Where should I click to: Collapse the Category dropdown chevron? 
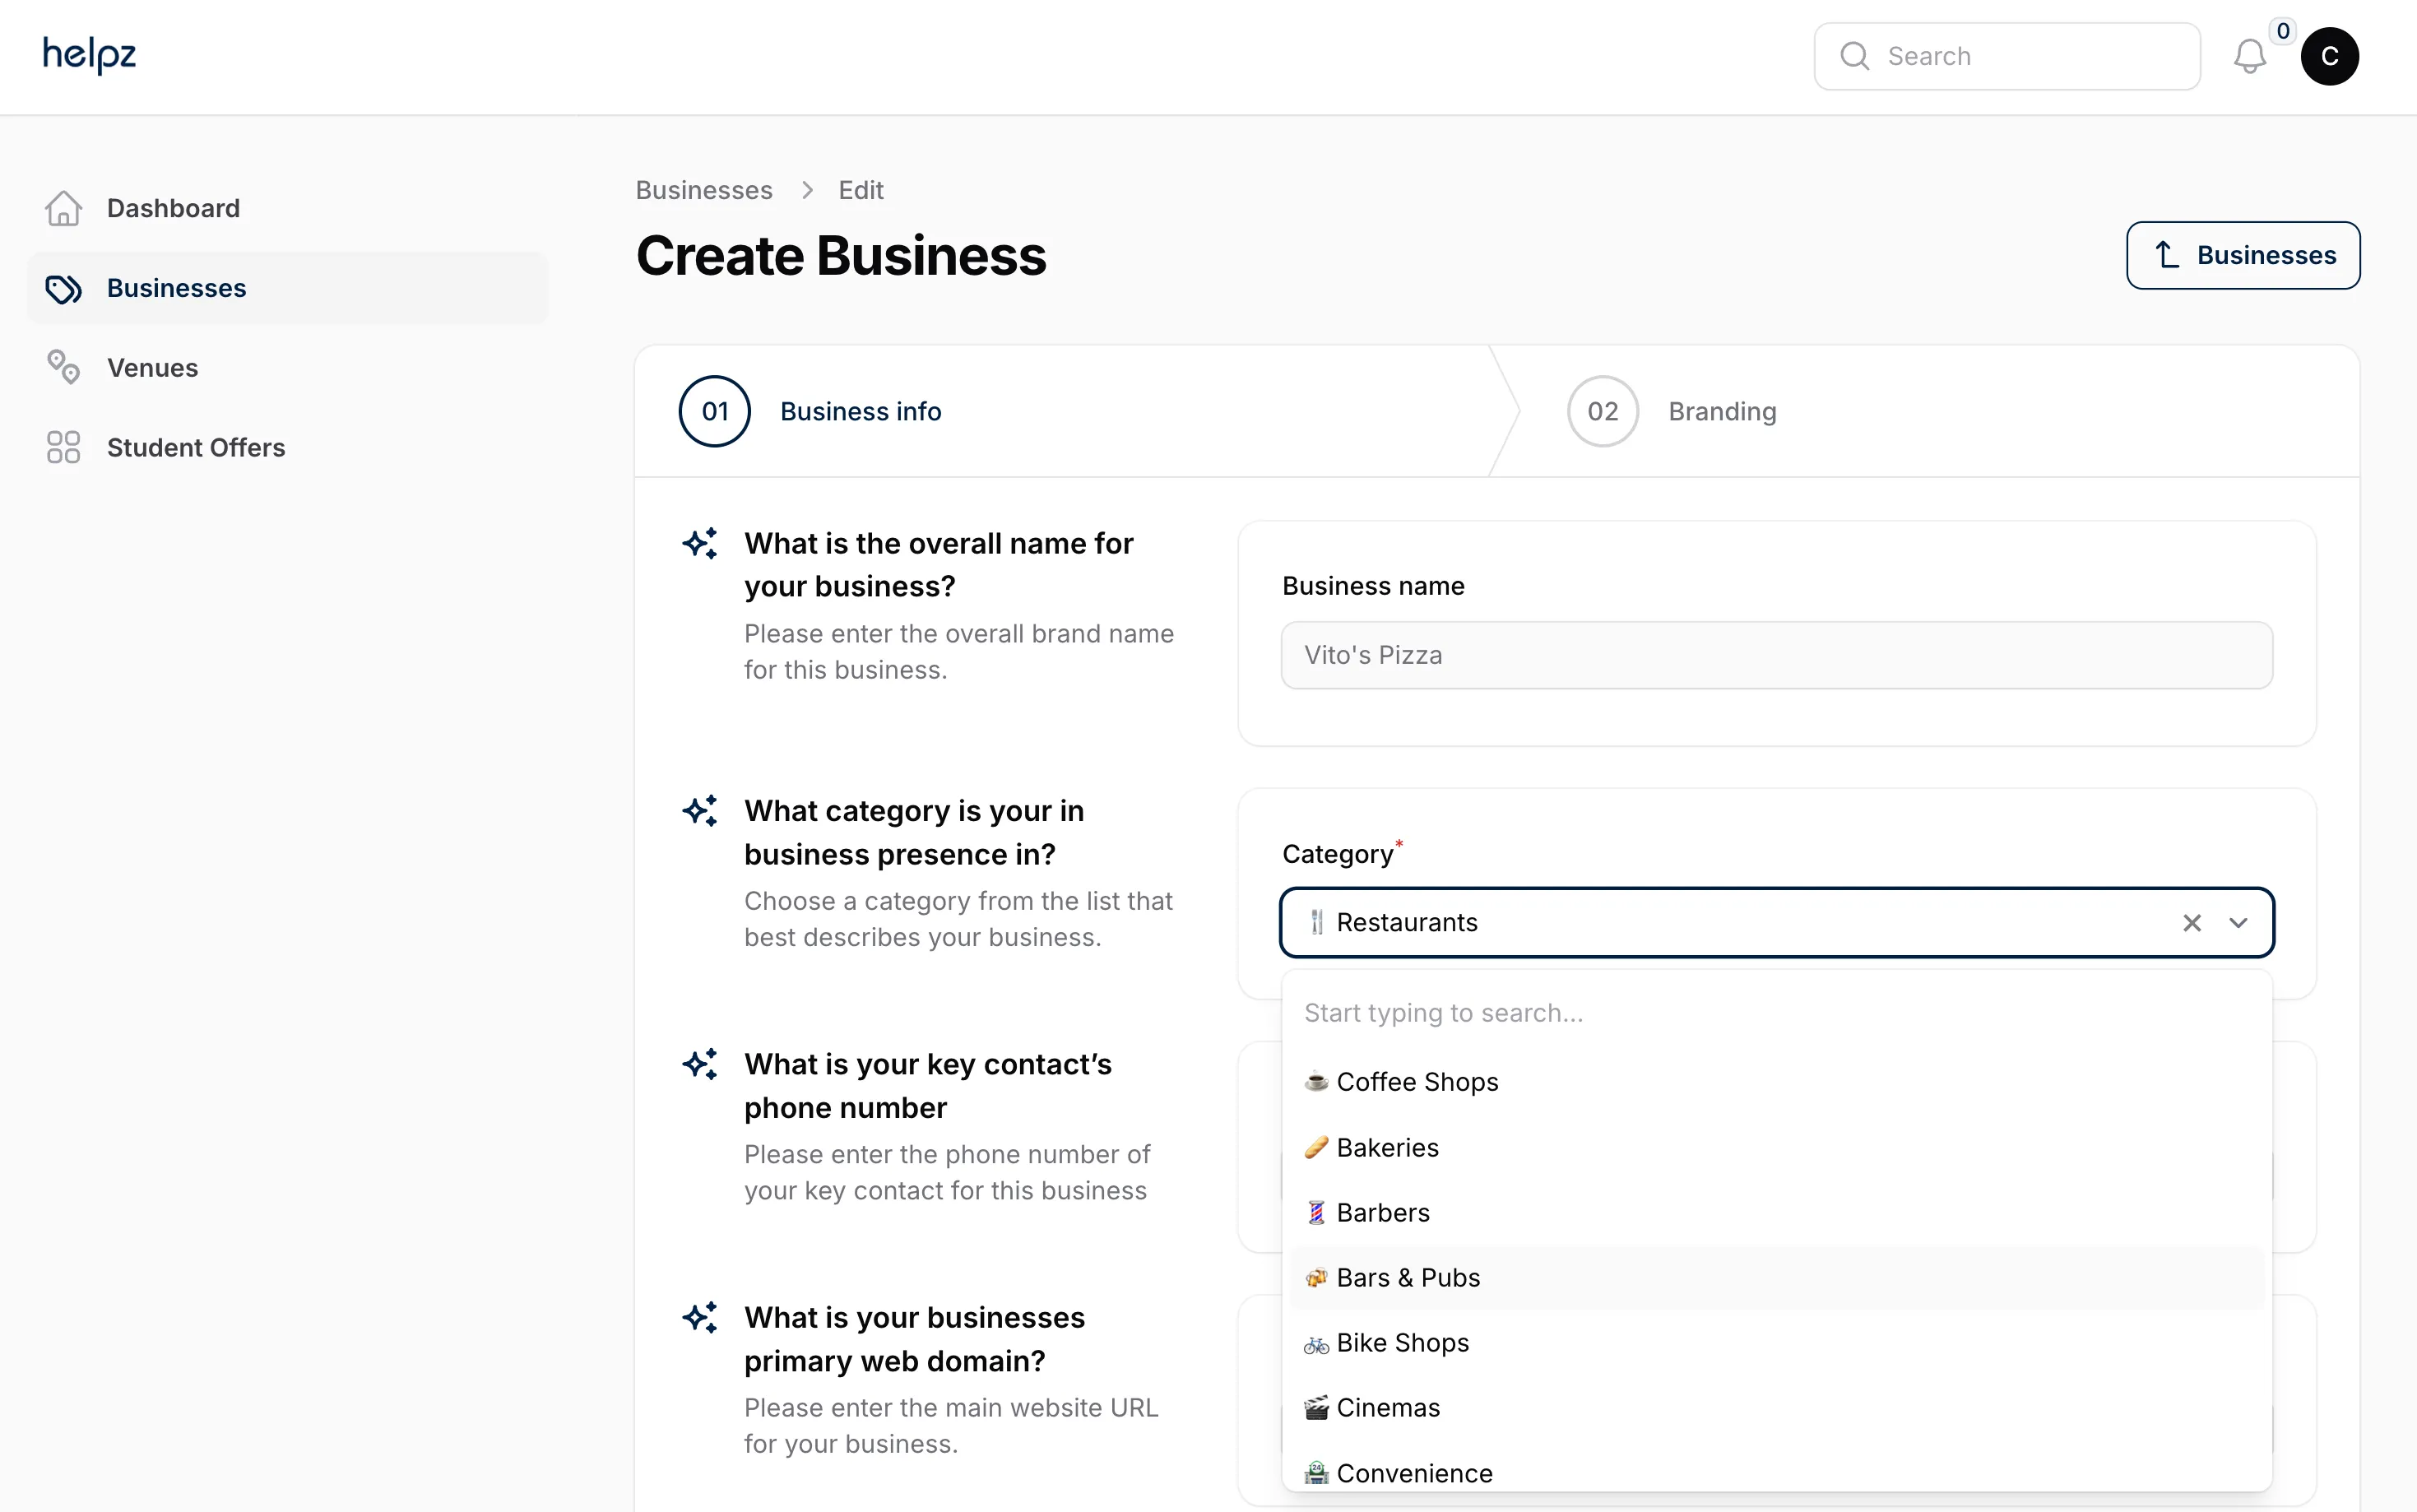2238,923
